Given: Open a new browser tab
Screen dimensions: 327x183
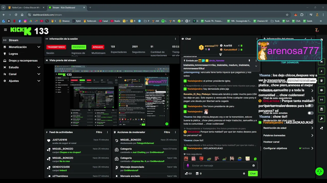Looking at the screenshot, I should tap(90, 7).
